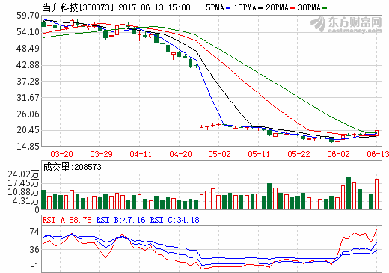
Task: Click the price axis label 37.28
Action: (28, 82)
